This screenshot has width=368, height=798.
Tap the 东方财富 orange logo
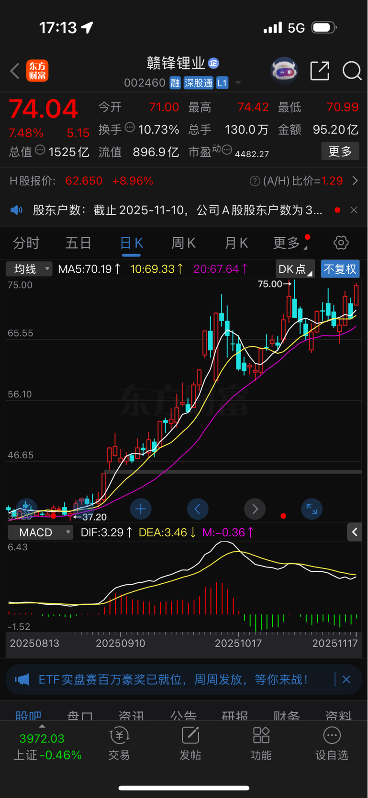[x=37, y=71]
